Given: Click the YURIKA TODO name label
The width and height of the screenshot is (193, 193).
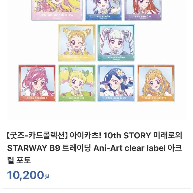Looking at the screenshot, I should coord(116,57).
